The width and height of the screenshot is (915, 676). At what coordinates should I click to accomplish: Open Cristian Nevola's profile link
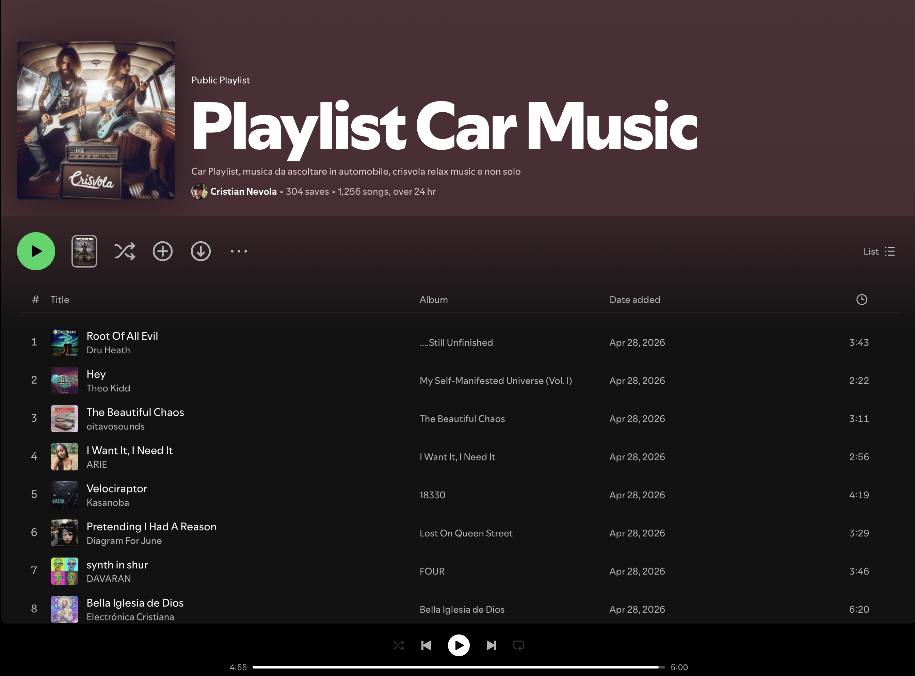pyautogui.click(x=243, y=192)
